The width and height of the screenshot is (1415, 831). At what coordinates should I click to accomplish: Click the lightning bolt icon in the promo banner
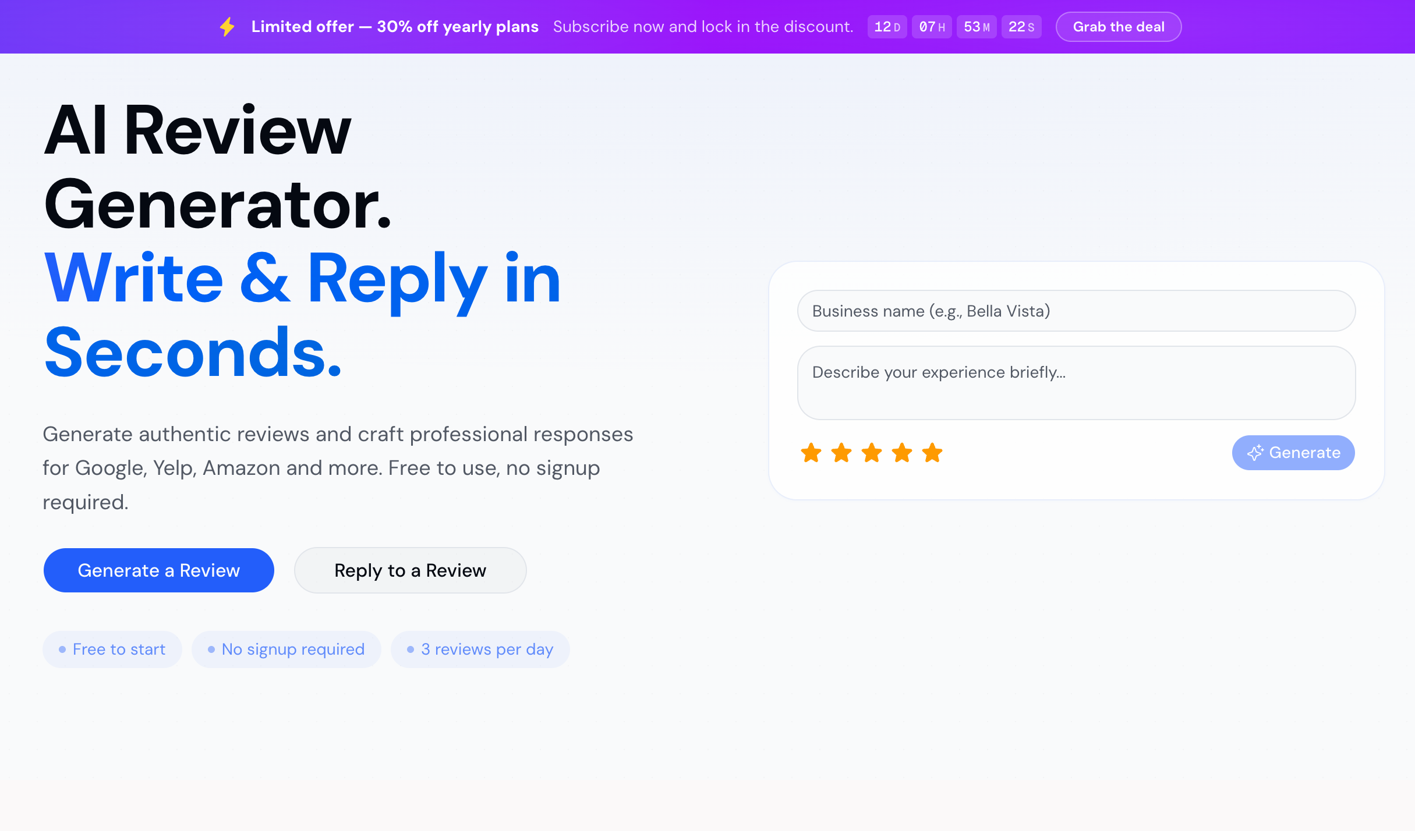pyautogui.click(x=227, y=26)
